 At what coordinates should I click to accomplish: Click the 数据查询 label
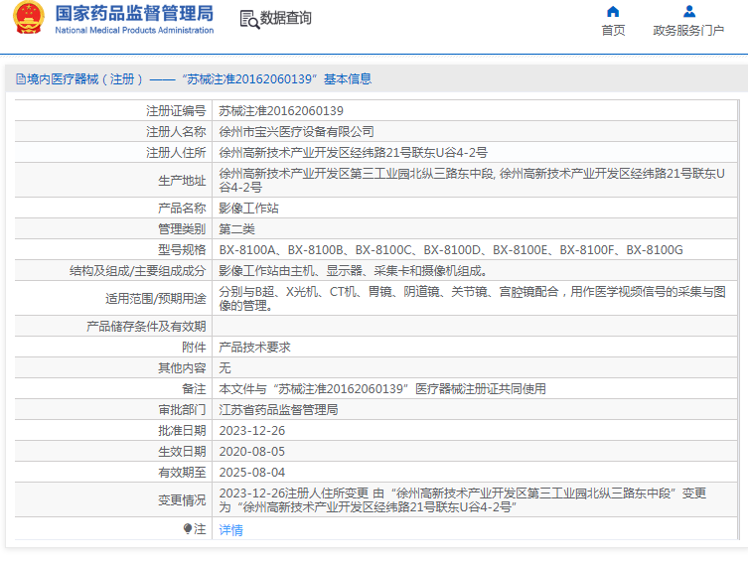[286, 18]
